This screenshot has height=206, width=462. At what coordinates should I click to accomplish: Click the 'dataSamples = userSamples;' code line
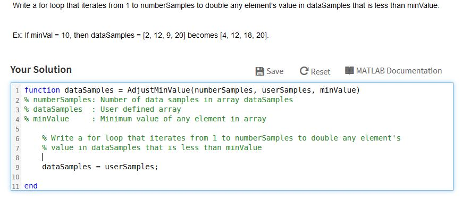coord(100,167)
